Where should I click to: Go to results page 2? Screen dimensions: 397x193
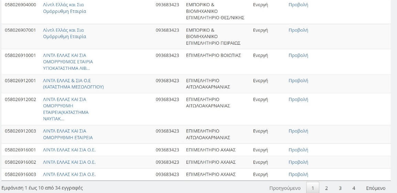[x=326, y=188]
